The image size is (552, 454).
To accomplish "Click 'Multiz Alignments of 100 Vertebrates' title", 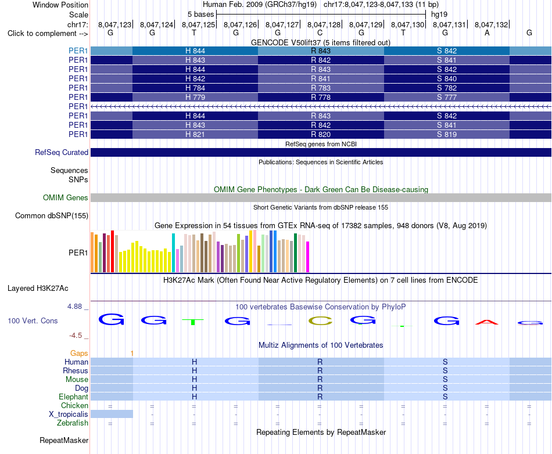I will [x=321, y=345].
